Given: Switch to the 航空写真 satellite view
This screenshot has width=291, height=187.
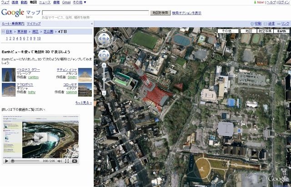Looking at the screenshot, I should pyautogui.click(x=265, y=31).
